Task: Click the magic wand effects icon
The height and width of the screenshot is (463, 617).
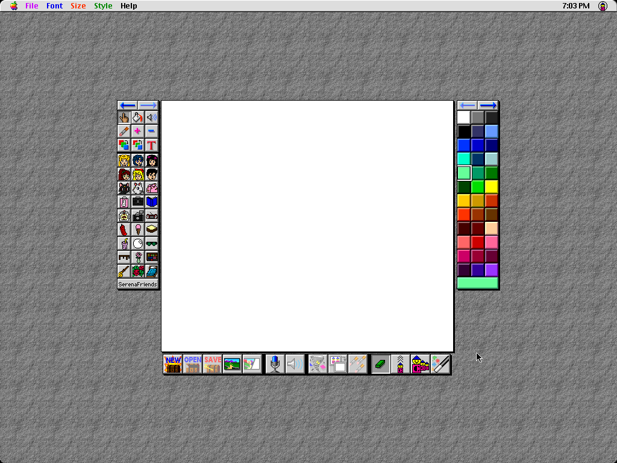Action: click(440, 364)
